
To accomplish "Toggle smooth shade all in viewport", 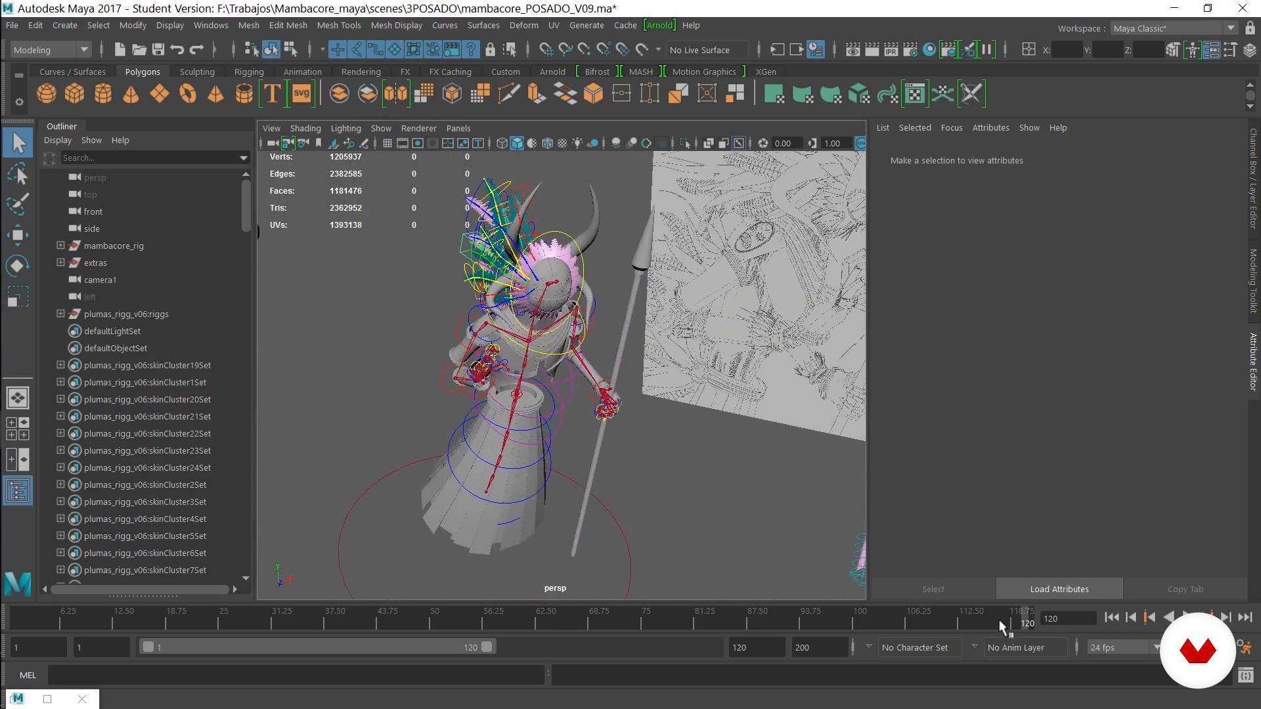I will (517, 143).
